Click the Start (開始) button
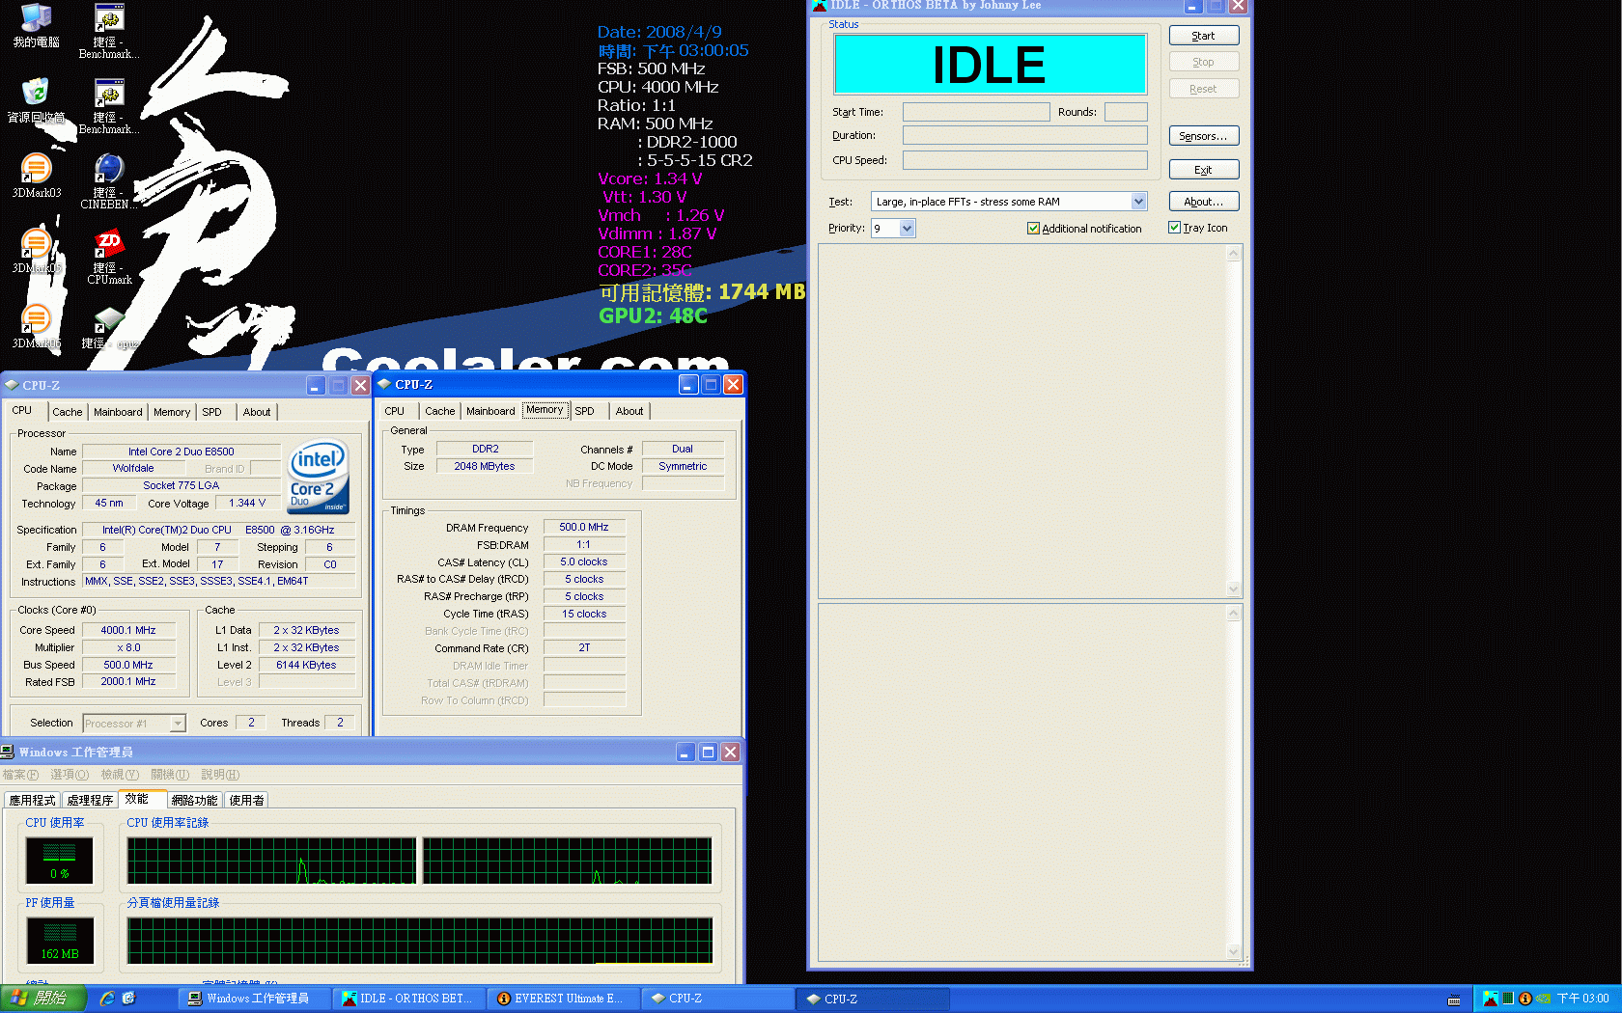Image resolution: width=1622 pixels, height=1013 pixels. pyautogui.click(x=43, y=999)
